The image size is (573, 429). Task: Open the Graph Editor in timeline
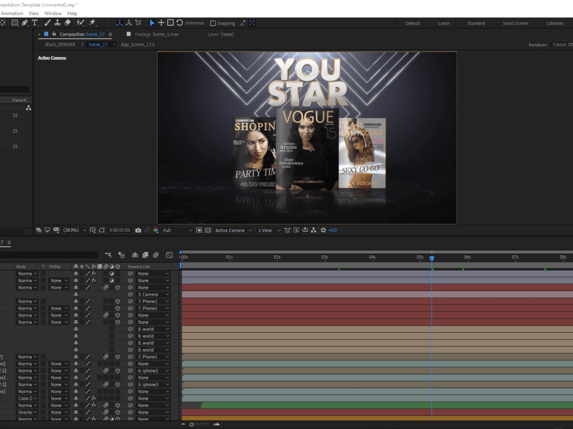coord(169,255)
